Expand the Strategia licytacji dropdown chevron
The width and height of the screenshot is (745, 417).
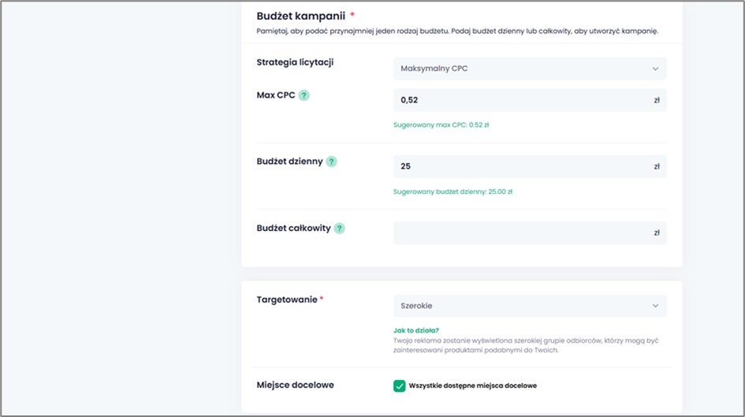655,69
